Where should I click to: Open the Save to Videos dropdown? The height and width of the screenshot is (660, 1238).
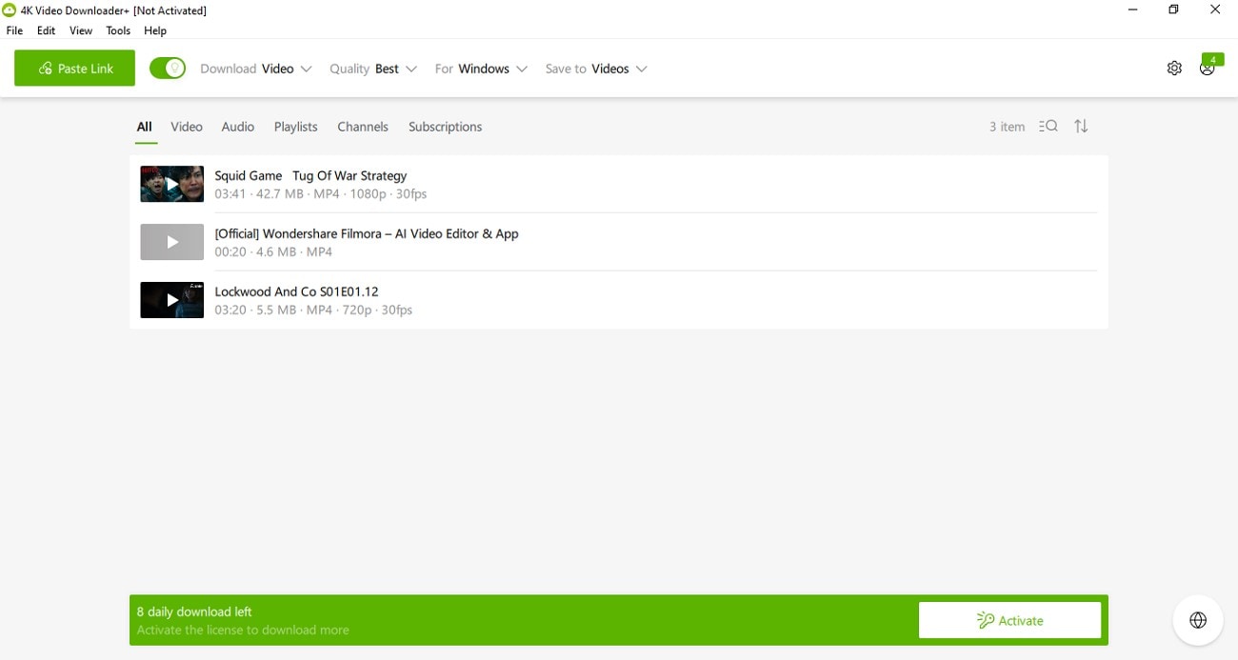(x=596, y=69)
